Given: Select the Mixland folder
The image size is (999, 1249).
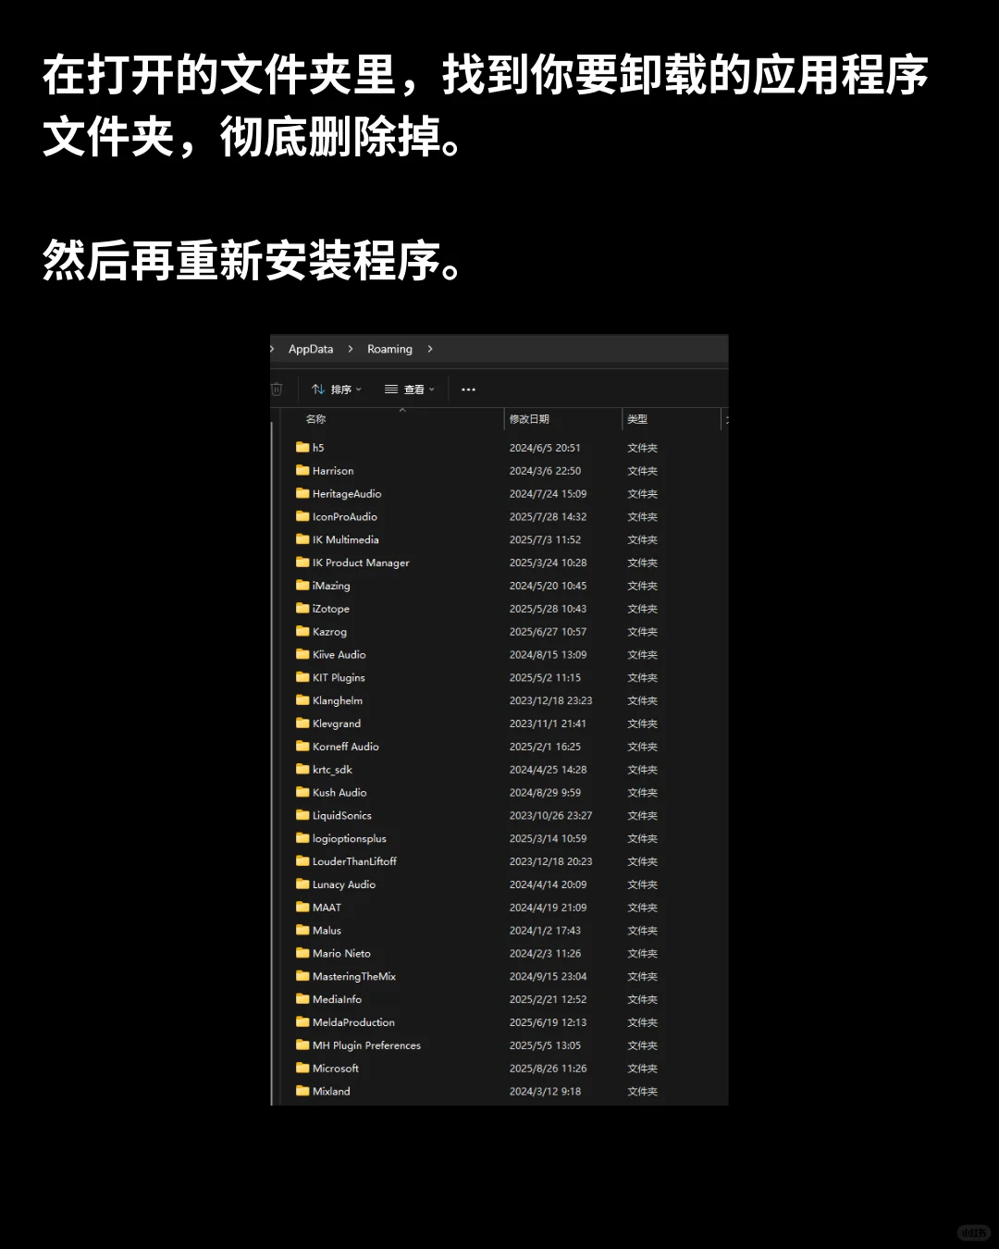Looking at the screenshot, I should coord(330,1091).
